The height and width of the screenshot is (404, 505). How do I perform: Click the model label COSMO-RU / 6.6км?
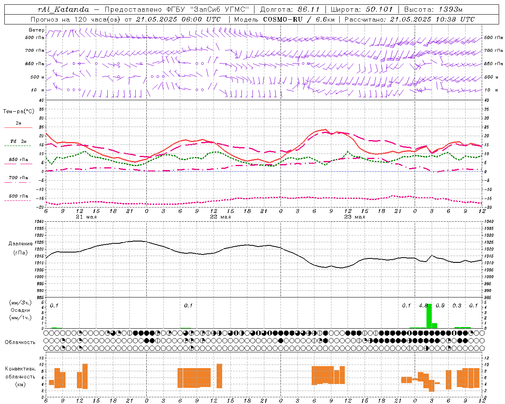pos(299,19)
